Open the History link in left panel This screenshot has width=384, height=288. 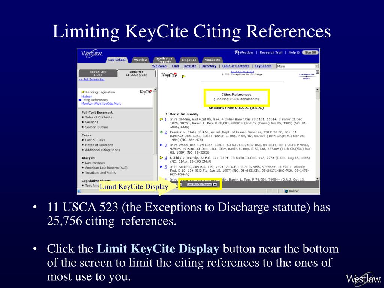coord(87,96)
